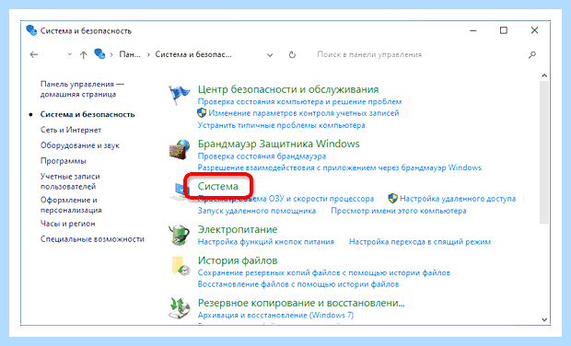Open "Архивация и восстановление (Windows 7)"

click(275, 315)
